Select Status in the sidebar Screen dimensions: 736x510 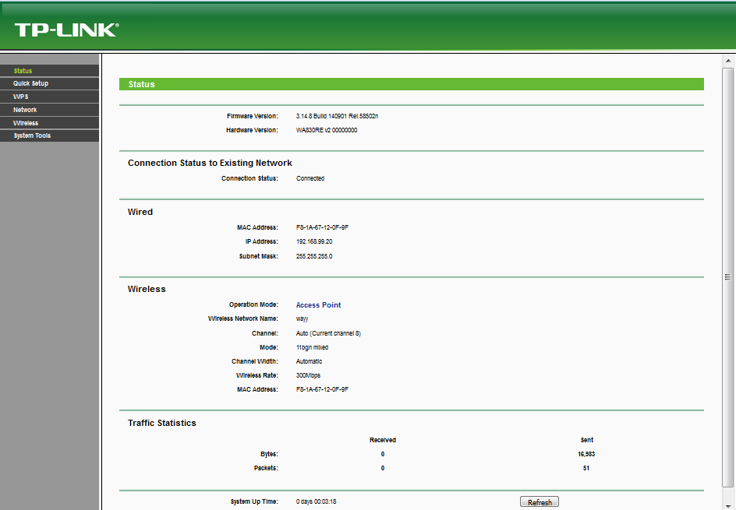(x=23, y=70)
